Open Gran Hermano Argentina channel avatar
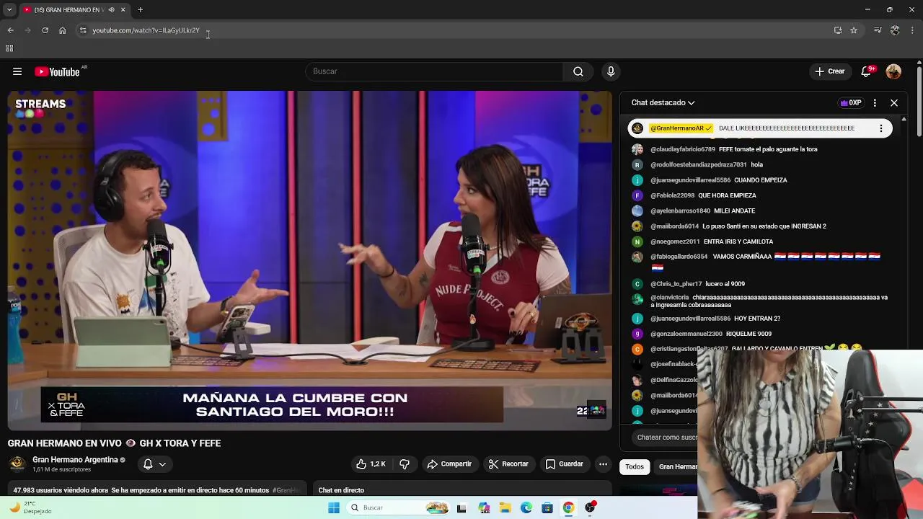The image size is (923, 519). coord(17,463)
